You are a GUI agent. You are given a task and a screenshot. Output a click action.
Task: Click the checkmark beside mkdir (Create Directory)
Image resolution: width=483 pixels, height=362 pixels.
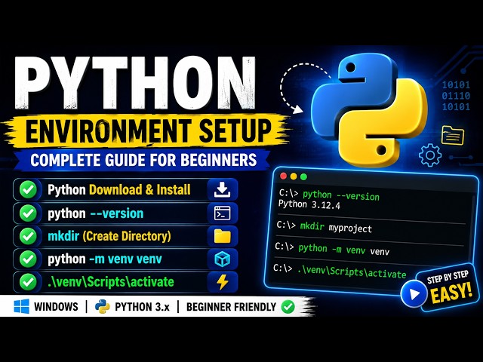coord(28,236)
